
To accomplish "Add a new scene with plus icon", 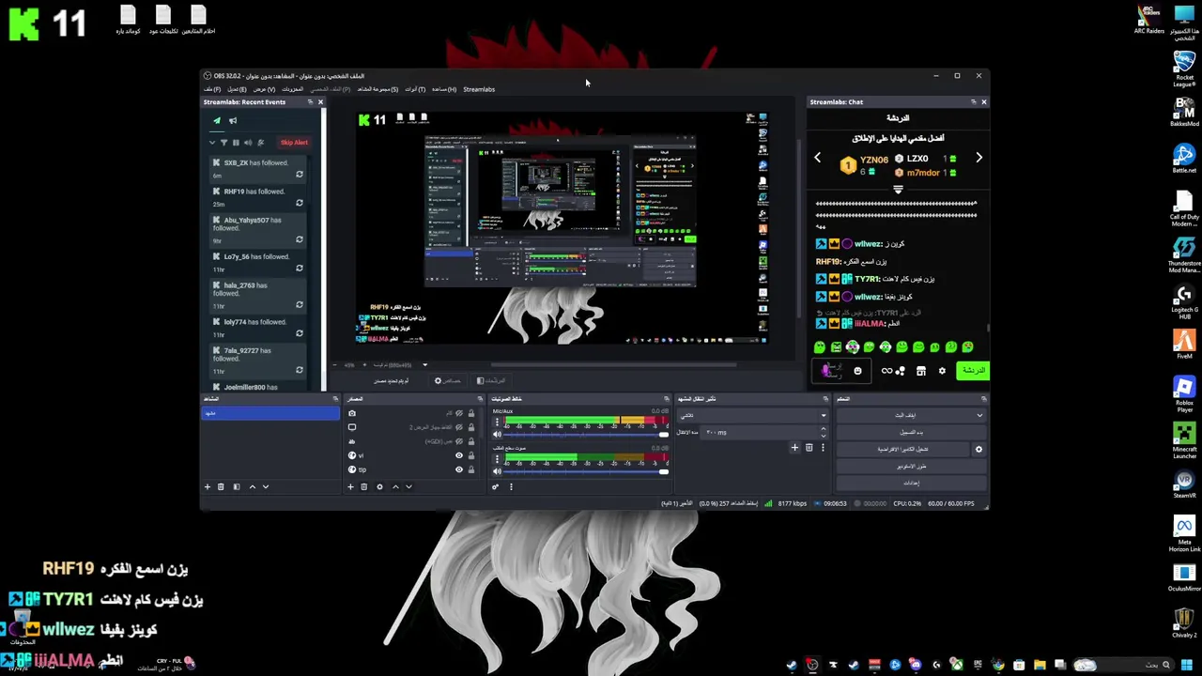I will point(208,486).
